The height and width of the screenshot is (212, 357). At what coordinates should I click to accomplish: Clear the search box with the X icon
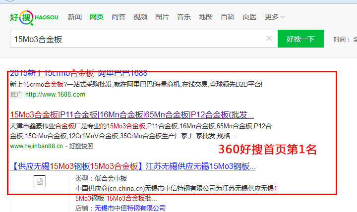click(x=269, y=39)
